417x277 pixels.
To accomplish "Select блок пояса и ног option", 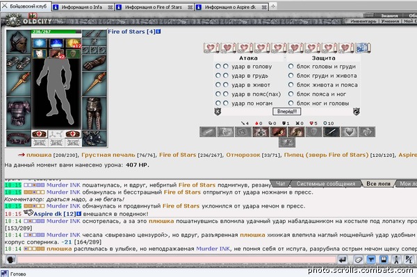I will tap(291, 94).
